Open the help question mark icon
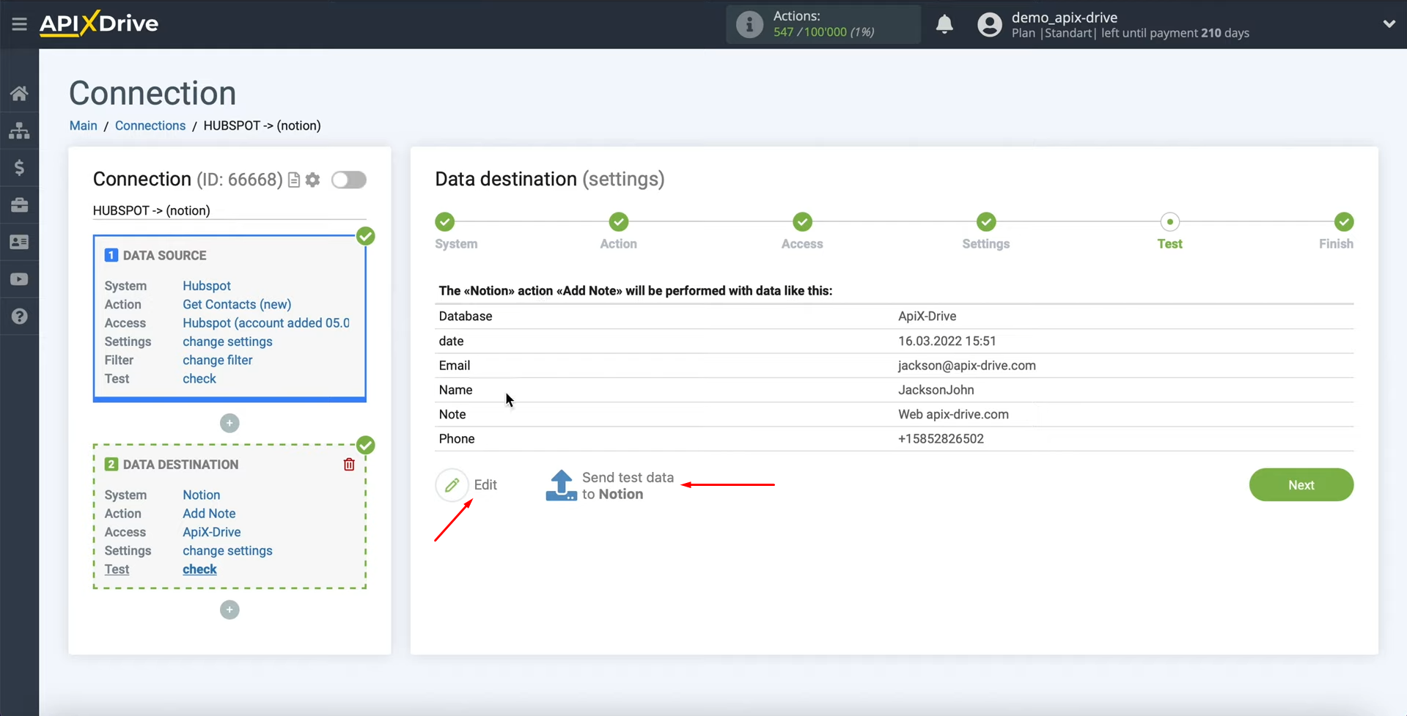The image size is (1407, 716). [19, 316]
